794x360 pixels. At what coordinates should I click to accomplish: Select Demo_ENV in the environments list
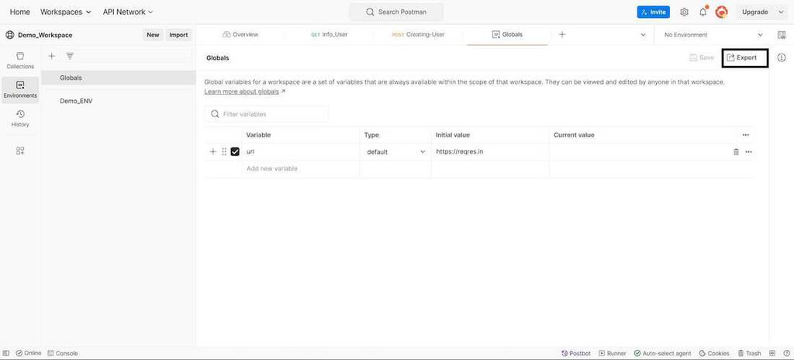119,101
